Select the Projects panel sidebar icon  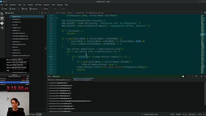[x=2, y=18]
